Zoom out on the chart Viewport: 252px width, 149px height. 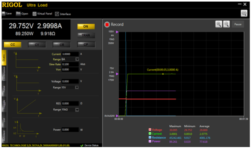[226, 24]
